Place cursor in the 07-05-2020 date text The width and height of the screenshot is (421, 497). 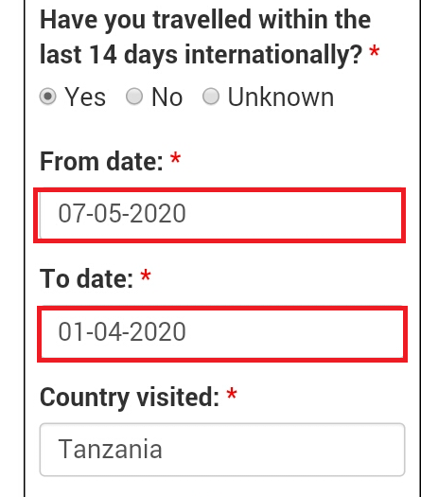click(x=122, y=213)
